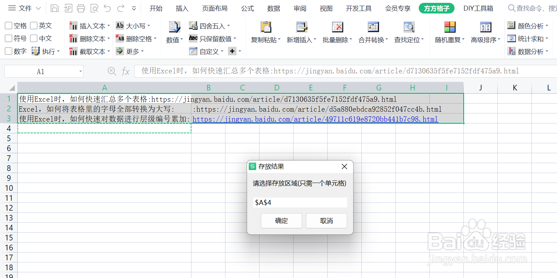Image resolution: width=557 pixels, height=278 pixels.
Task: Click the Undo arrow icon
Action: (107, 8)
